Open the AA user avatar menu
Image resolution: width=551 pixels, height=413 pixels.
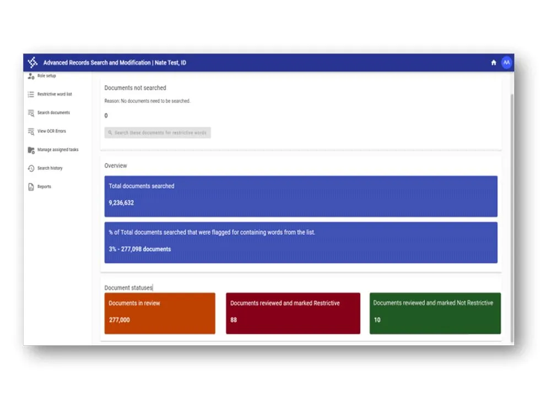(x=506, y=63)
